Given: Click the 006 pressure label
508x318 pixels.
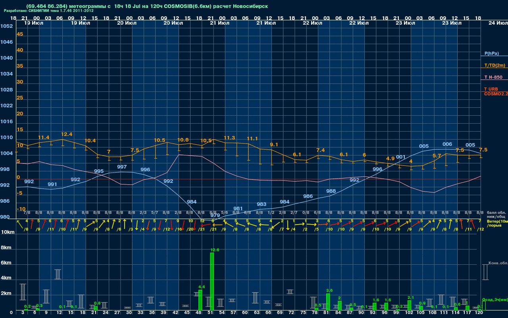Looking at the screenshot, I should [447, 144].
